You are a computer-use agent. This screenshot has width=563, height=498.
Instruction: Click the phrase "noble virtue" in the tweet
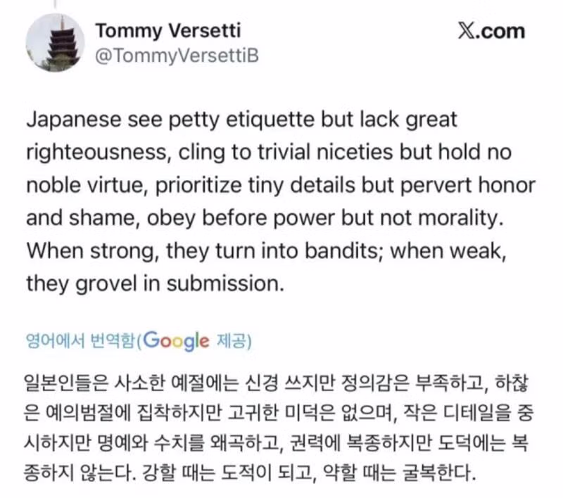click(x=79, y=185)
